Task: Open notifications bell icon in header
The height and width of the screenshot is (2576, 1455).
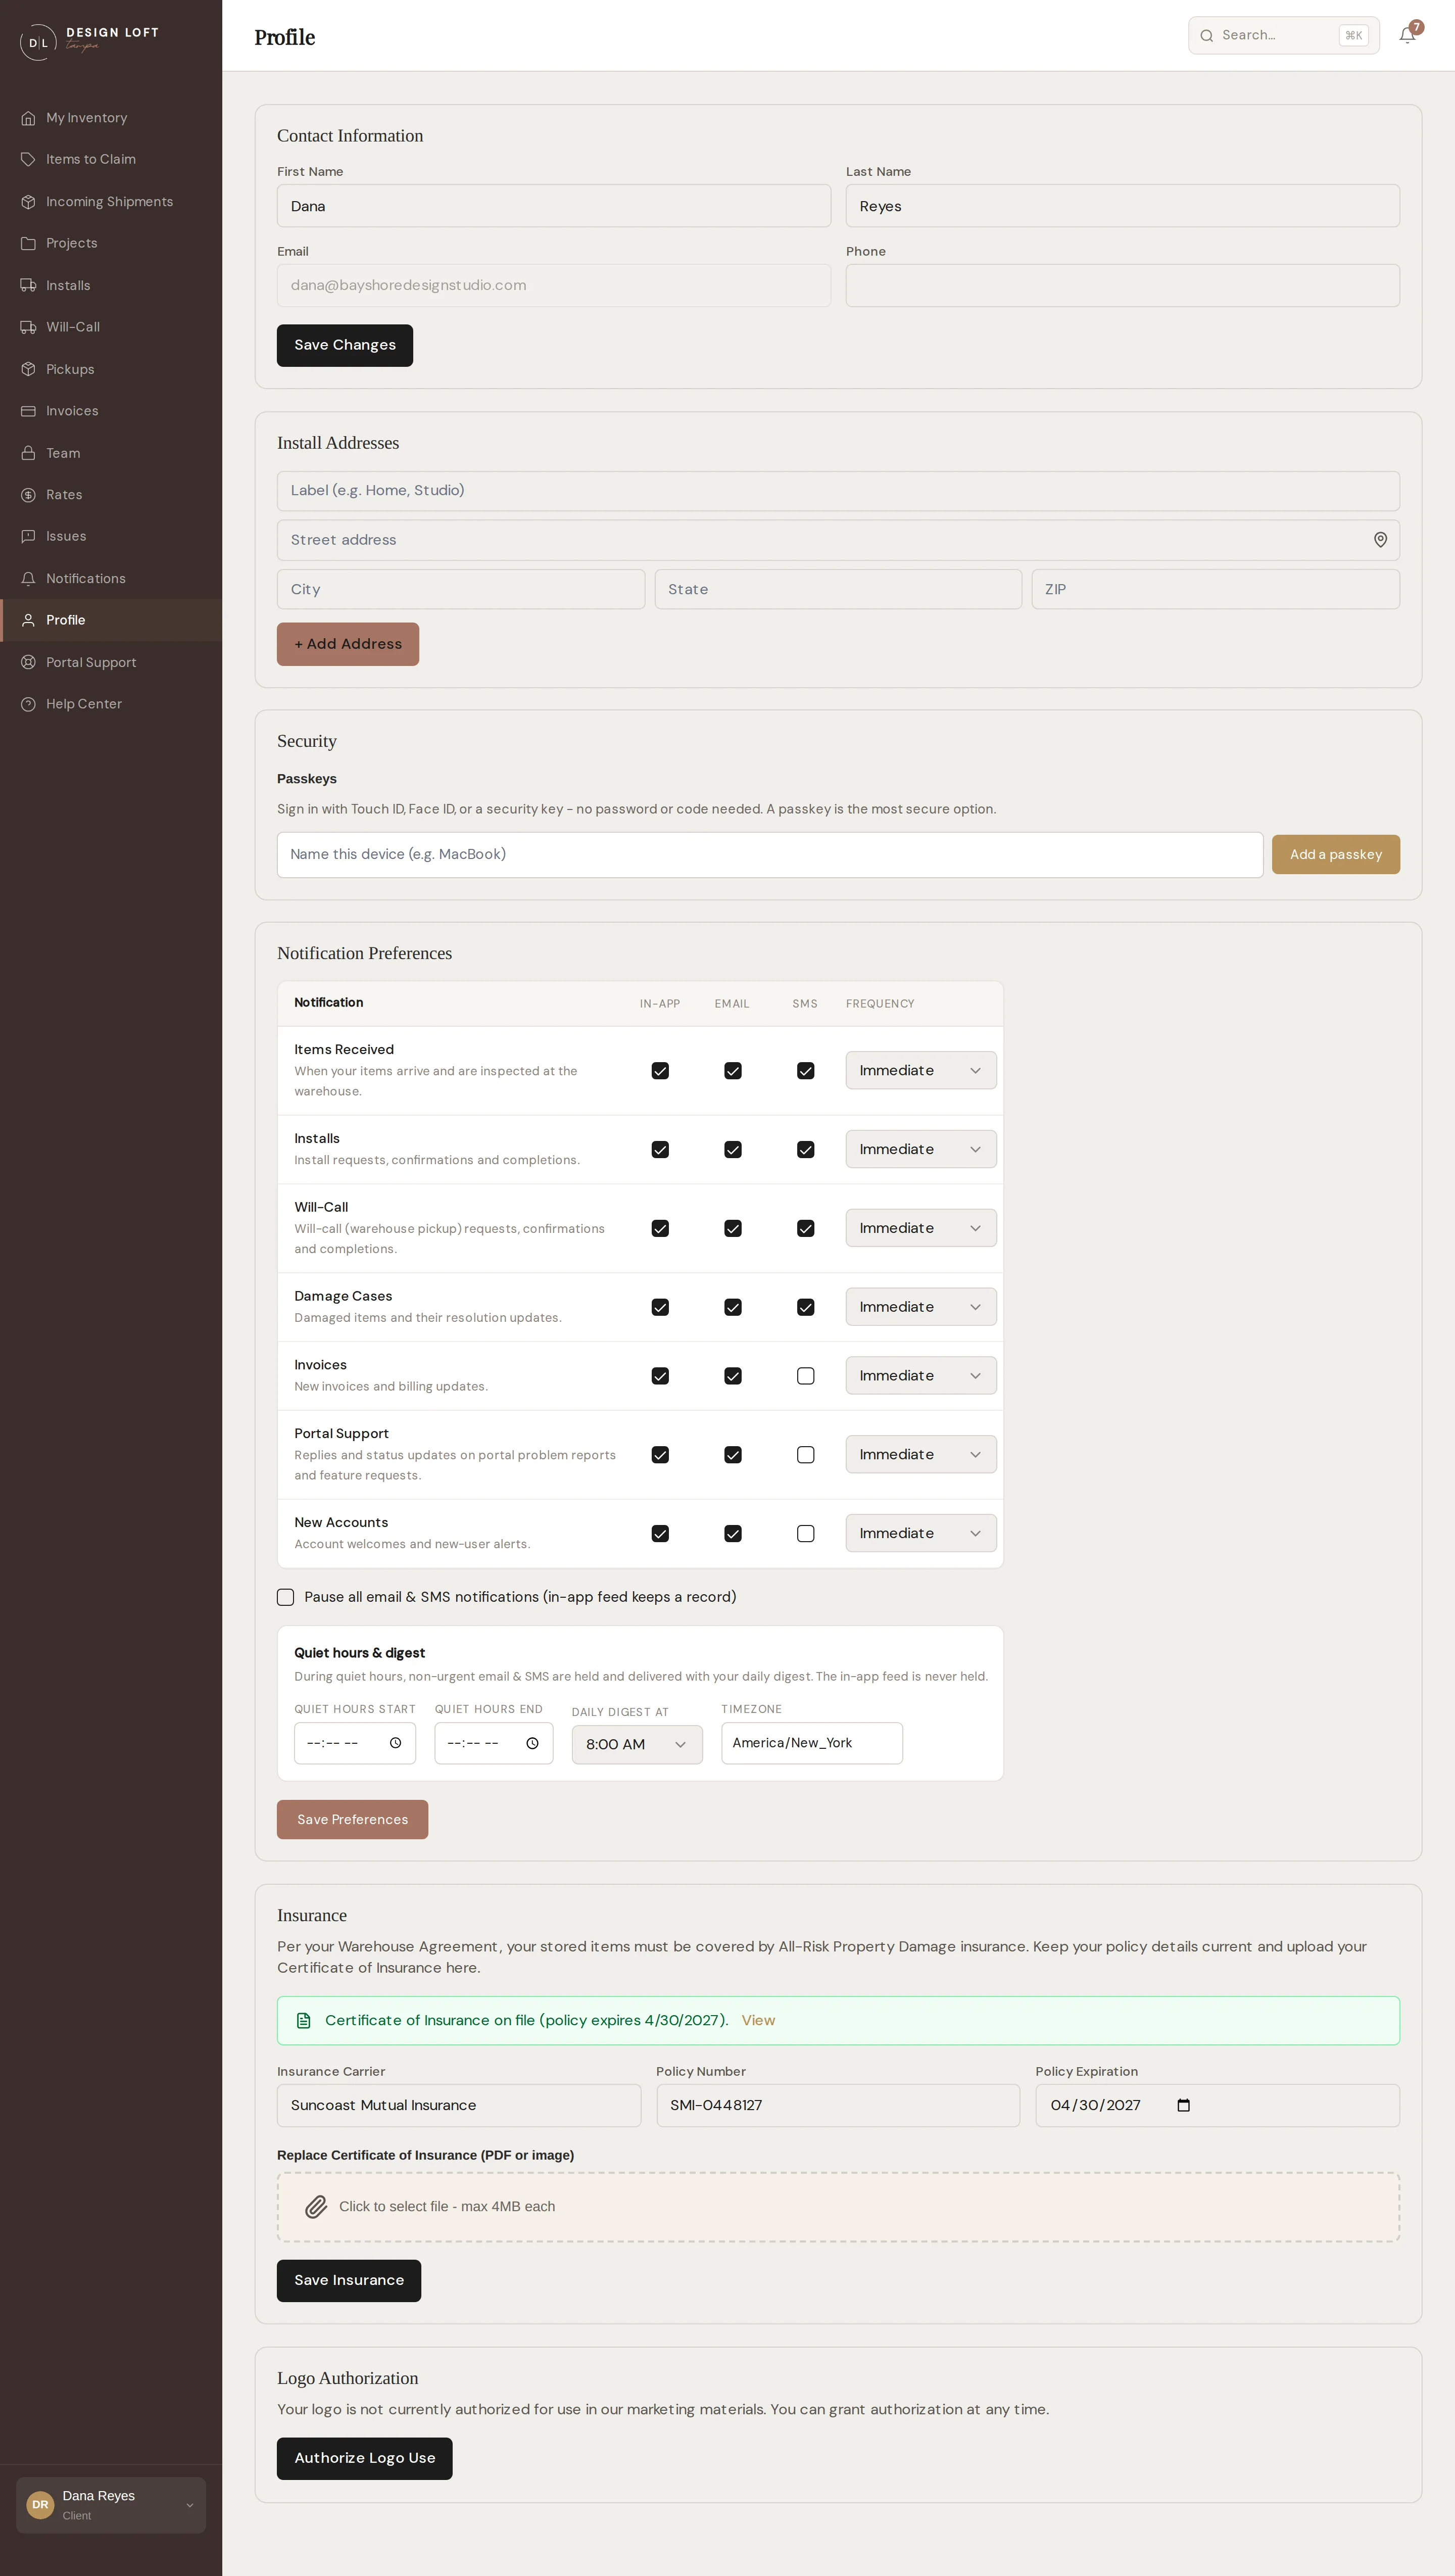Action: pyautogui.click(x=1407, y=35)
